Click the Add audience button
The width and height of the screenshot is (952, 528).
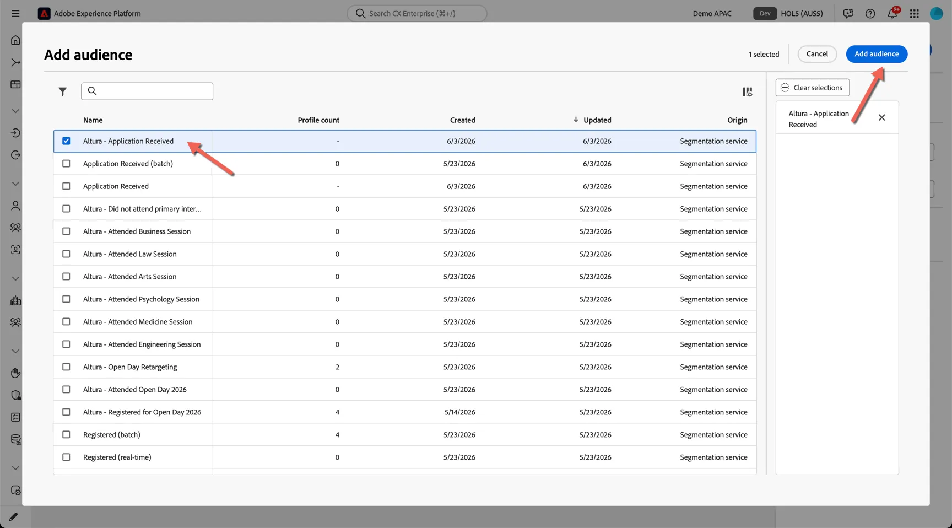click(877, 54)
